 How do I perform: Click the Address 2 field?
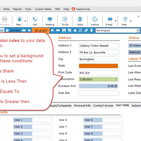coord(99,53)
